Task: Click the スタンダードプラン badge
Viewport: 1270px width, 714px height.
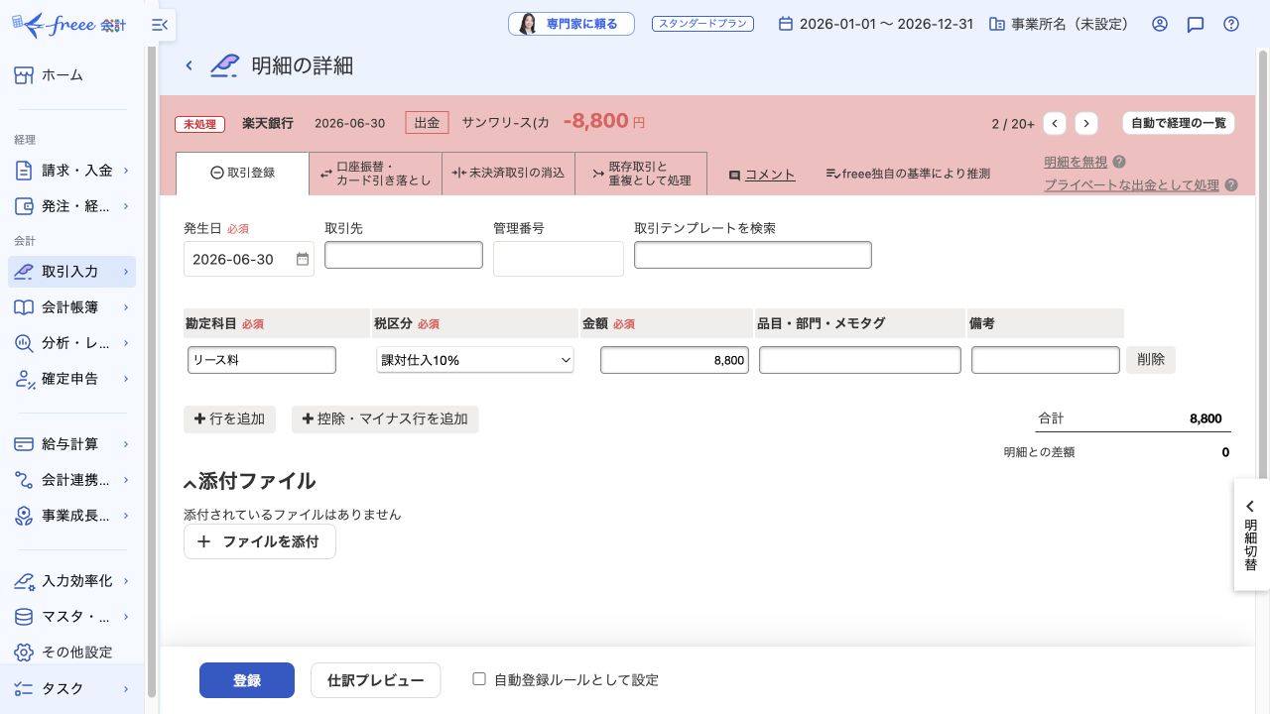Action: point(702,24)
